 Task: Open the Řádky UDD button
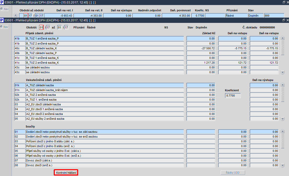point(233,173)
